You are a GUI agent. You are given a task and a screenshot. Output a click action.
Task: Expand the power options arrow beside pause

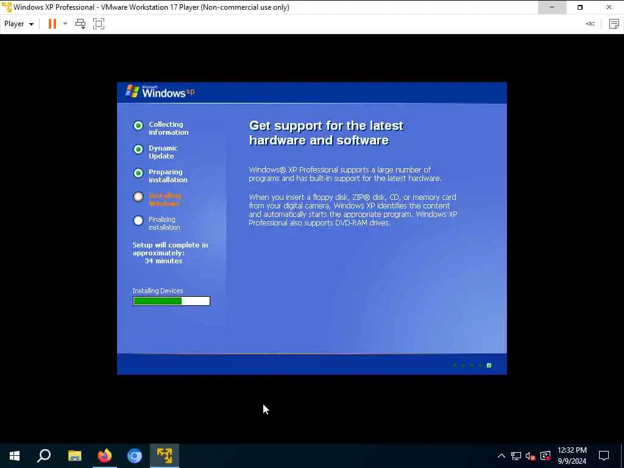coord(65,24)
